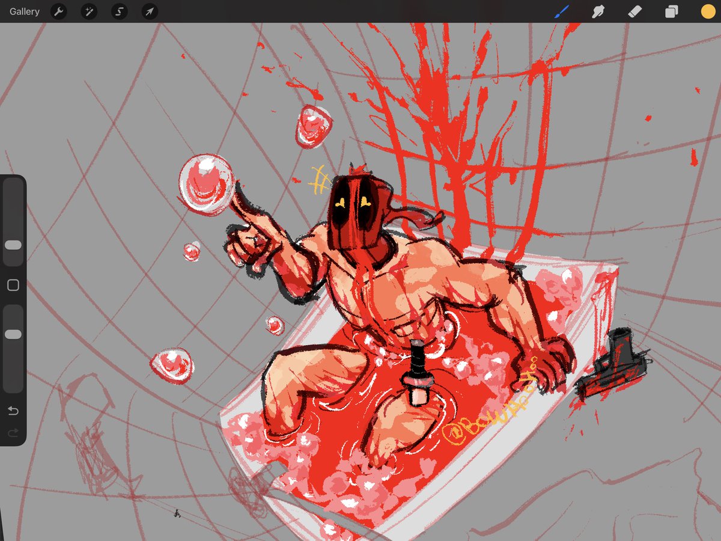This screenshot has width=721, height=541.
Task: Click the brush opacity slider handle
Action: [13, 334]
